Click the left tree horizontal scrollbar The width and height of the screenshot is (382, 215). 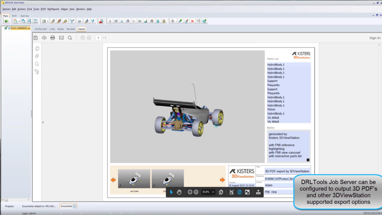(15, 200)
